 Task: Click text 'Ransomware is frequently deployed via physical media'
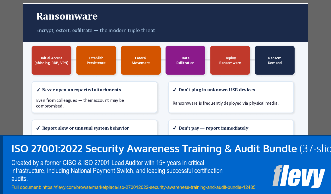226,103
